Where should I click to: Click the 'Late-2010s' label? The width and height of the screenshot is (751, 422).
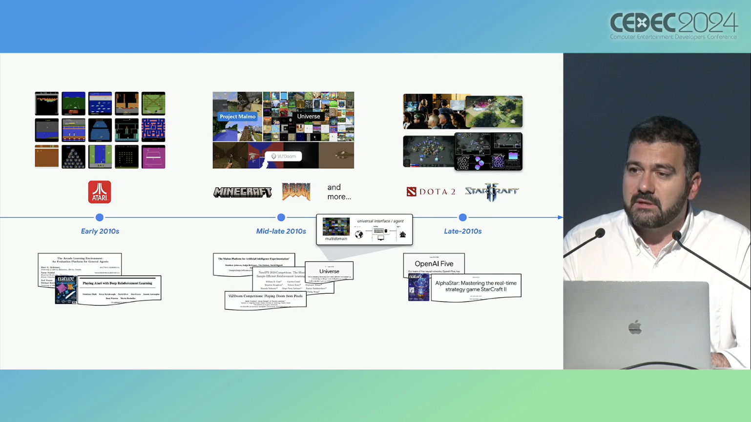[463, 231]
